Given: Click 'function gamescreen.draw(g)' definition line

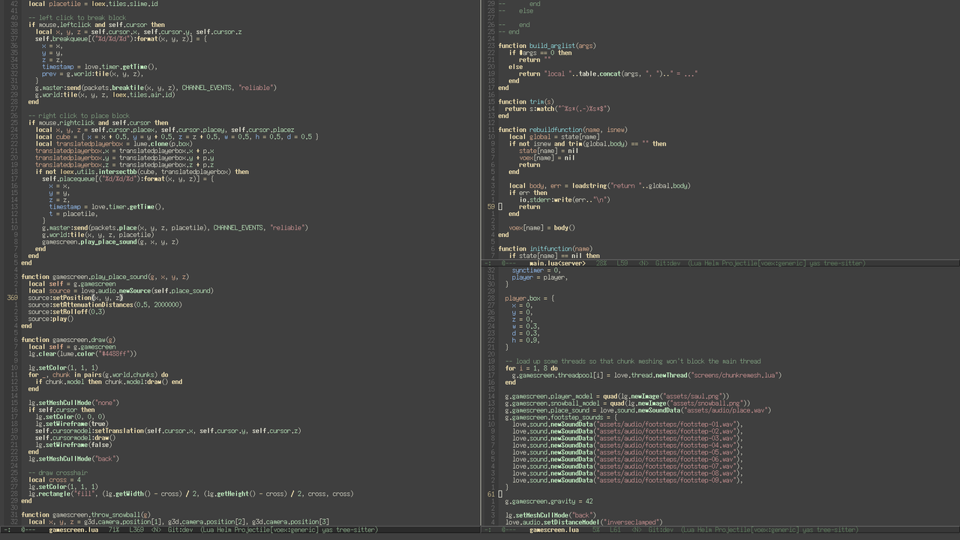Looking at the screenshot, I should [x=69, y=340].
